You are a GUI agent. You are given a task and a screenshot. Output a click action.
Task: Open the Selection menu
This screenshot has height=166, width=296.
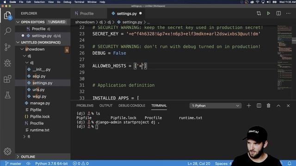tap(39, 2)
